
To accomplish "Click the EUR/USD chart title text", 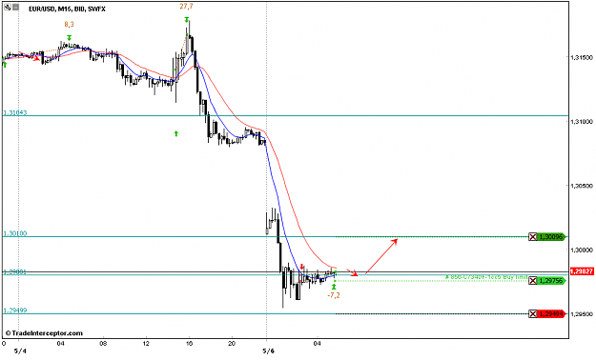I will 68,9.
